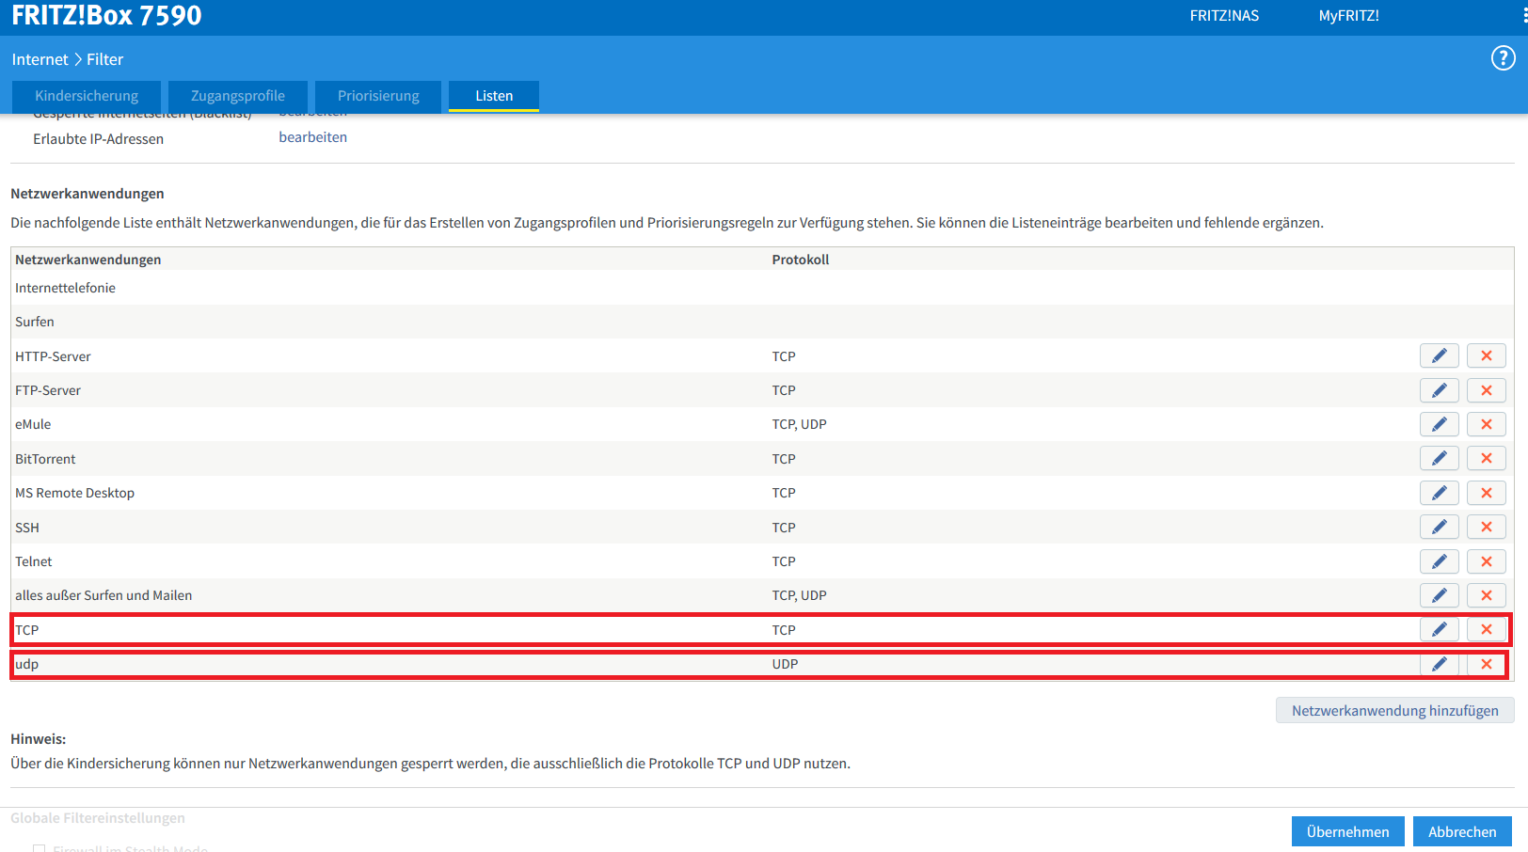Click the 'UDP' protocol in the udp row
Viewport: 1528px width, 852px height.
click(x=785, y=664)
